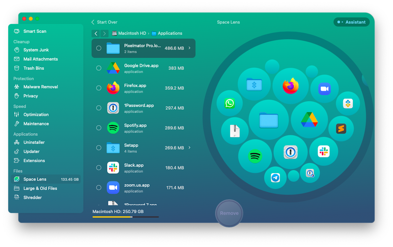Viewport: 393px width, 247px height.
Task: Check the Google Drive.app selection circle
Action: point(99,68)
